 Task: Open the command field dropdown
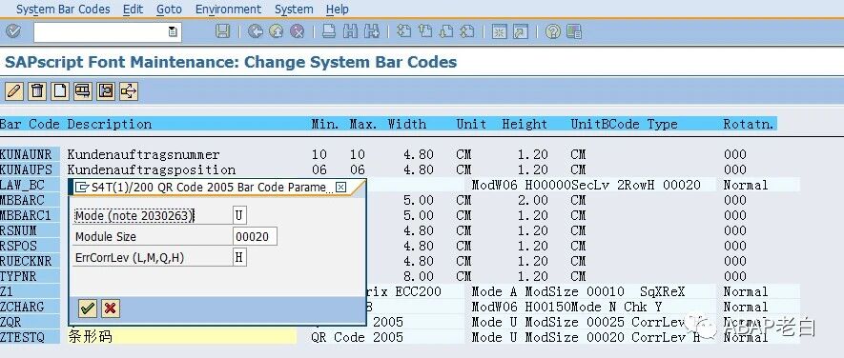click(x=173, y=31)
